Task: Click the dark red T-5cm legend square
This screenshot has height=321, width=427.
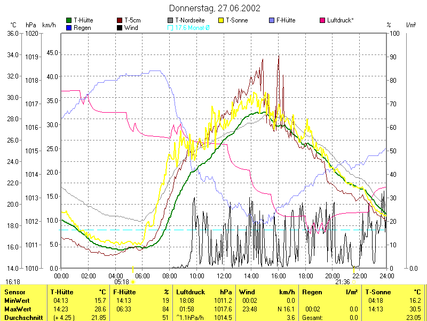Action: [x=120, y=20]
